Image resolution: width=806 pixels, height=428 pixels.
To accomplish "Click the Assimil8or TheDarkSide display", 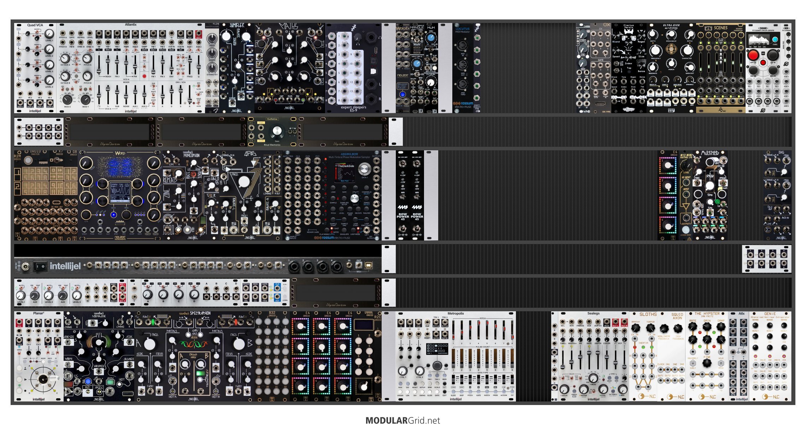I will 345,172.
